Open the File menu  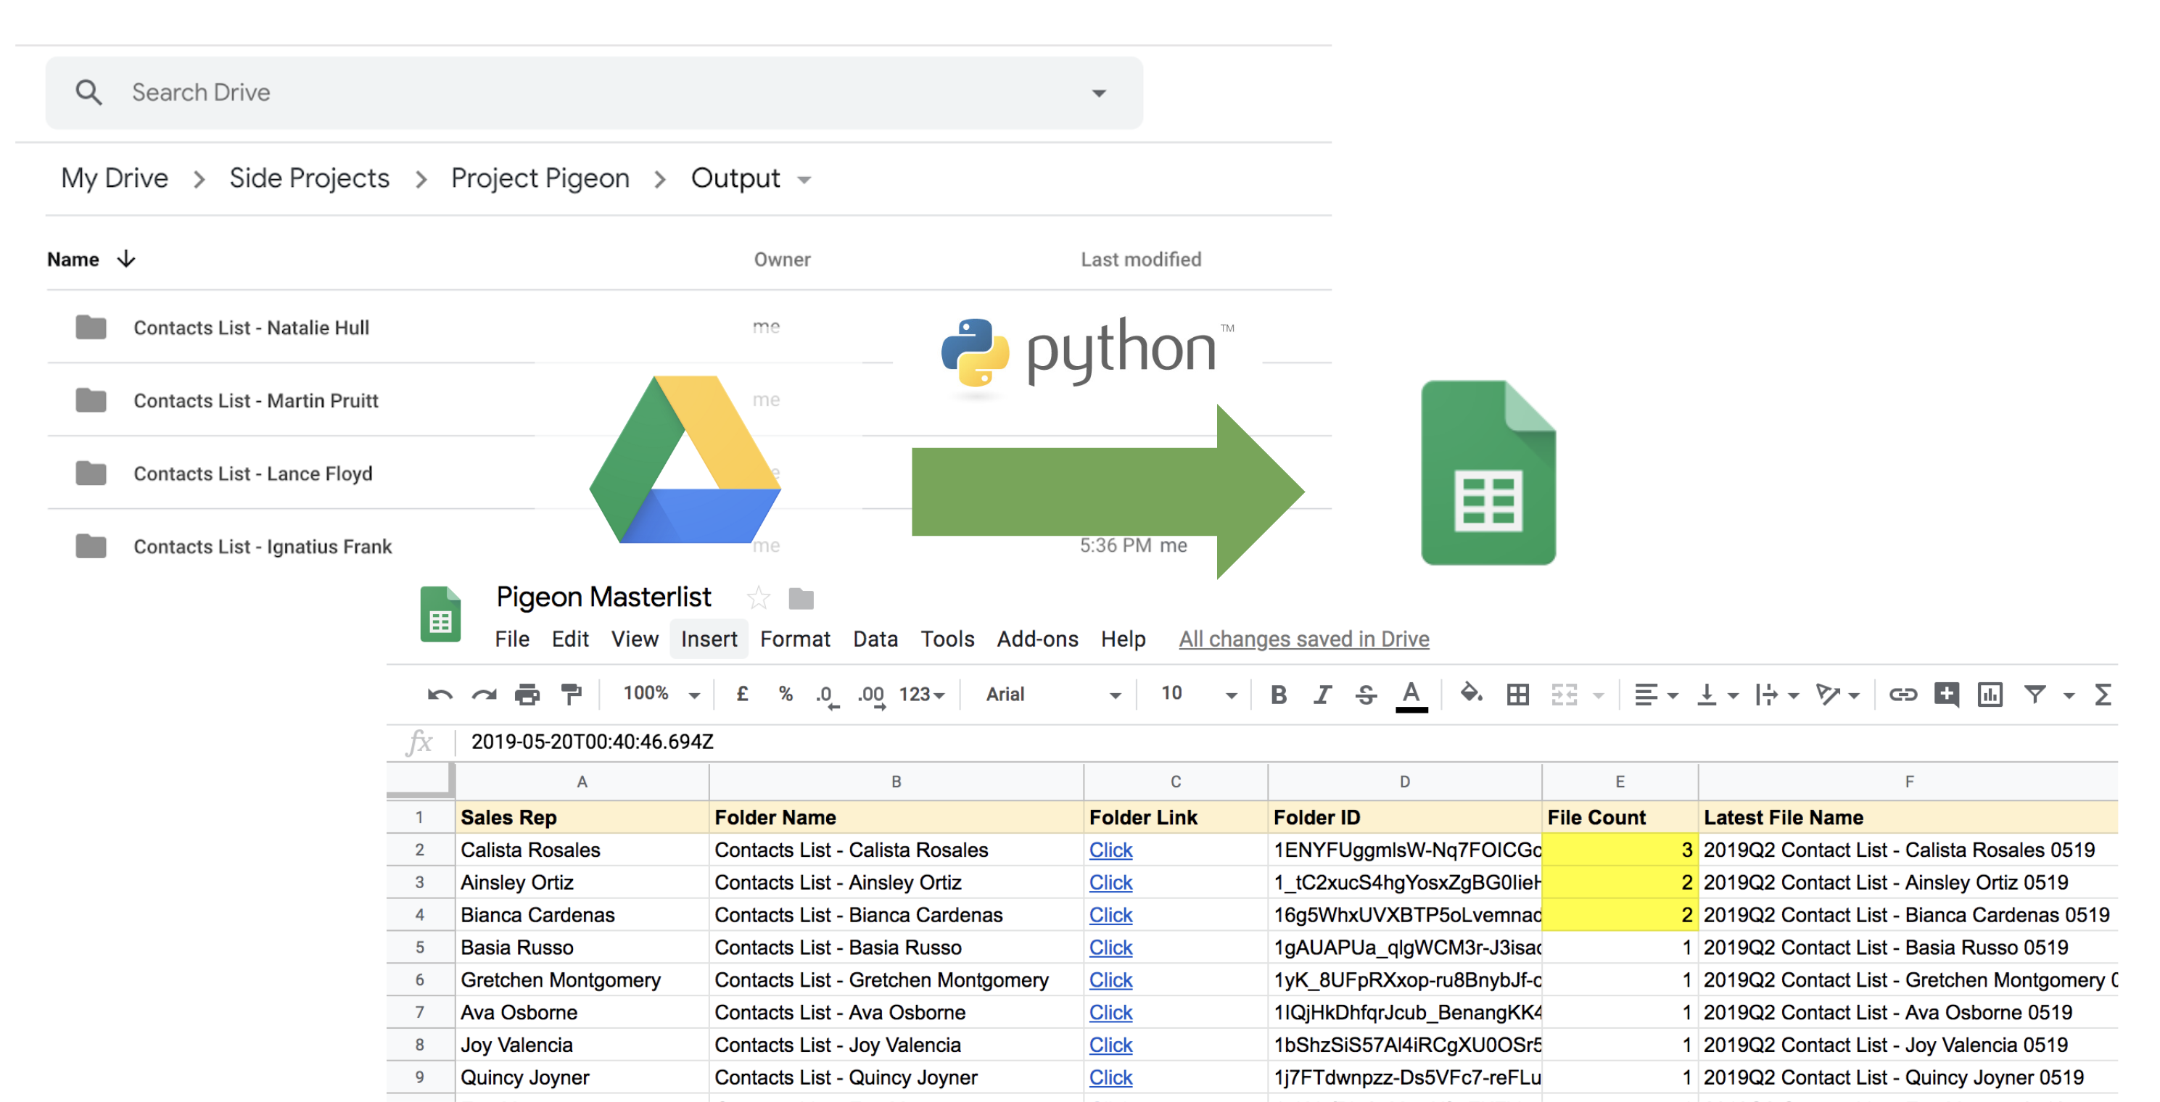(511, 639)
